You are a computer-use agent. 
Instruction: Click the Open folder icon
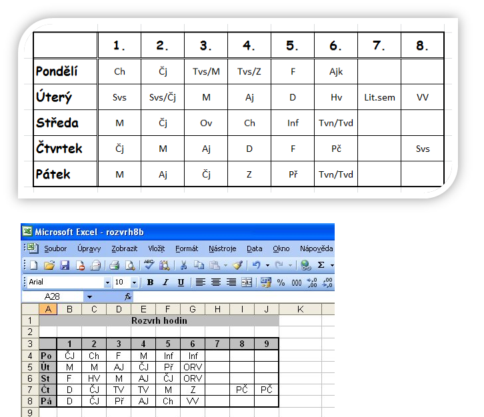point(49,265)
